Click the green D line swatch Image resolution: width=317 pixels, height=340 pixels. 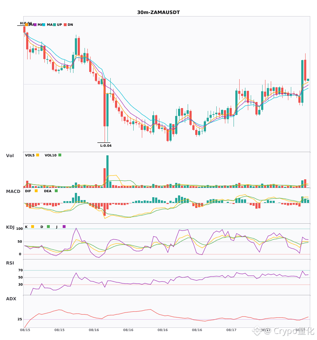(x=48, y=227)
